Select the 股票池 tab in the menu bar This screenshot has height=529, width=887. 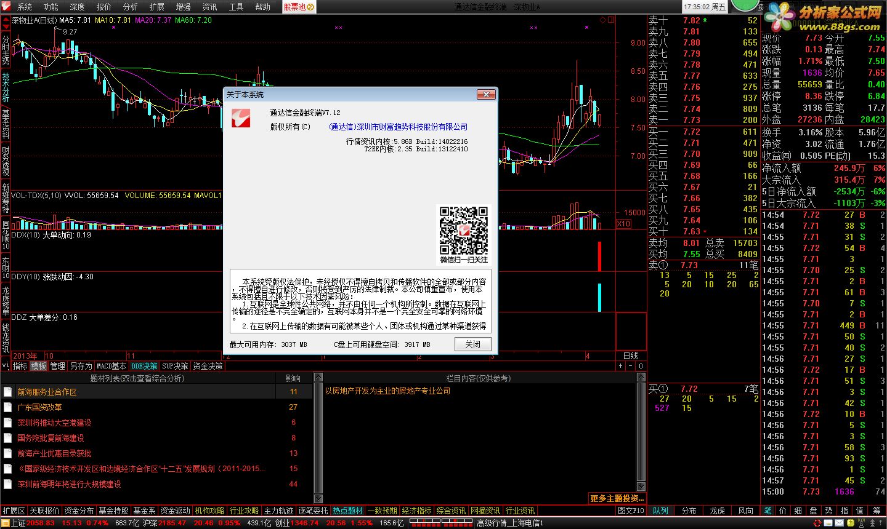point(299,7)
